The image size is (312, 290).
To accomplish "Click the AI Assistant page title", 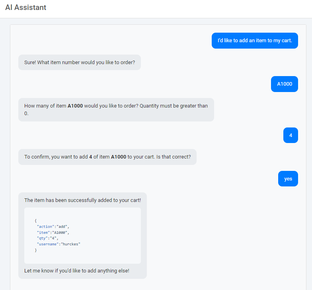I will 26,8.
